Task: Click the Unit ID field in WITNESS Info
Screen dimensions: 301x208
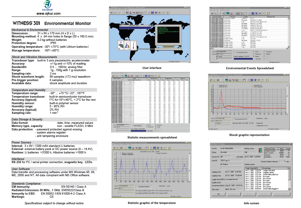Action: [231, 148]
